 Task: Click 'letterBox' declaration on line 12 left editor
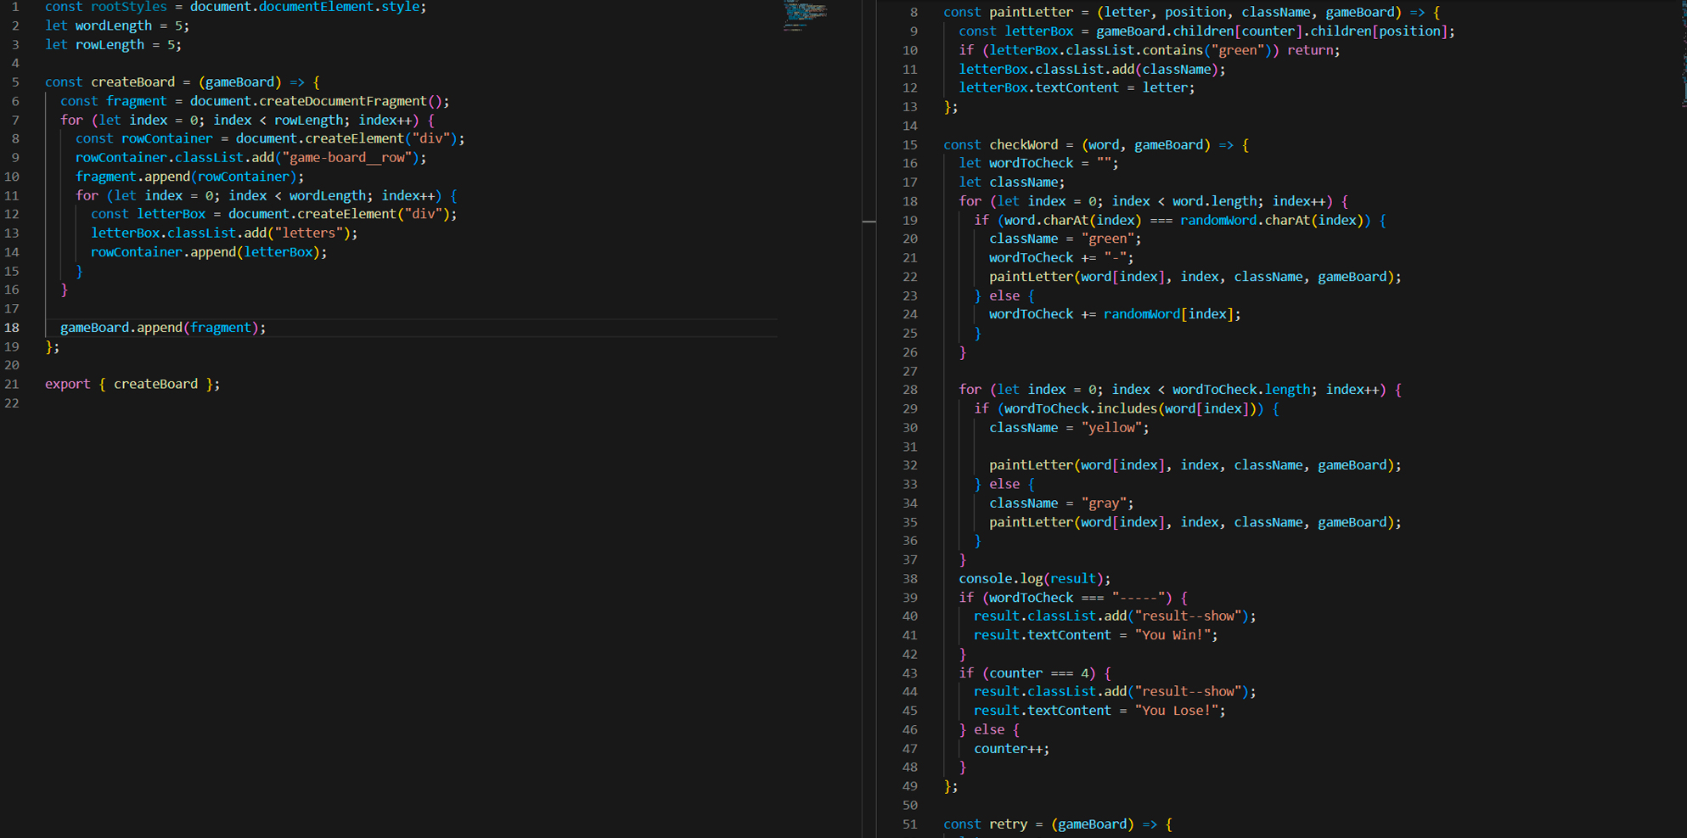tap(172, 214)
